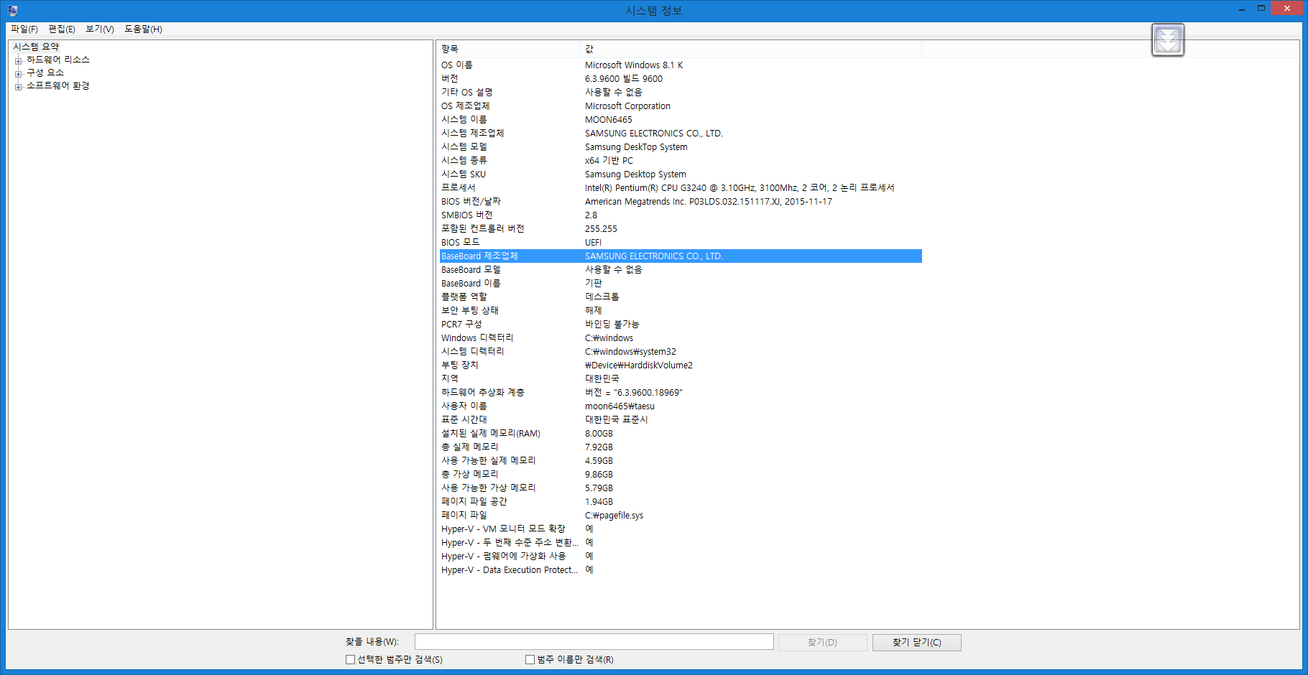Expand the 하드웨어 리소스 node
The height and width of the screenshot is (675, 1308).
click(x=18, y=60)
